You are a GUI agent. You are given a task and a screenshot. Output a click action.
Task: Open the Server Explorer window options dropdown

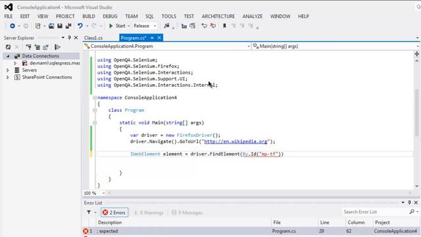point(63,38)
